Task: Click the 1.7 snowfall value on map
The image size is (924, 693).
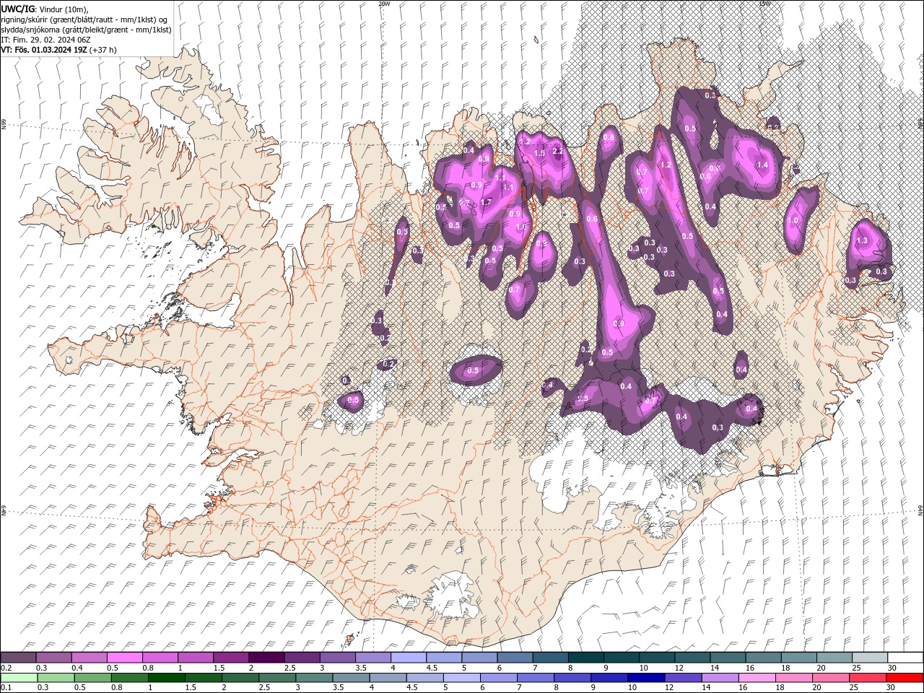Action: point(486,203)
